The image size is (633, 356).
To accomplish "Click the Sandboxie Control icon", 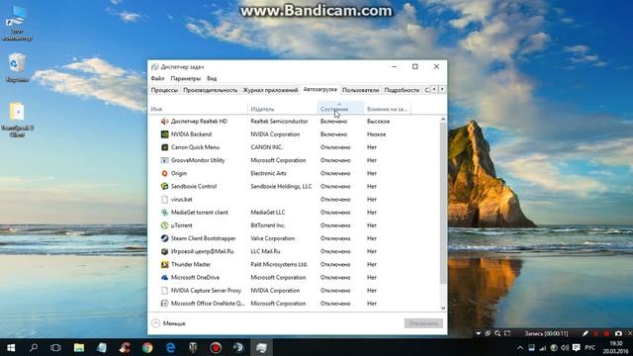I will click(x=164, y=186).
